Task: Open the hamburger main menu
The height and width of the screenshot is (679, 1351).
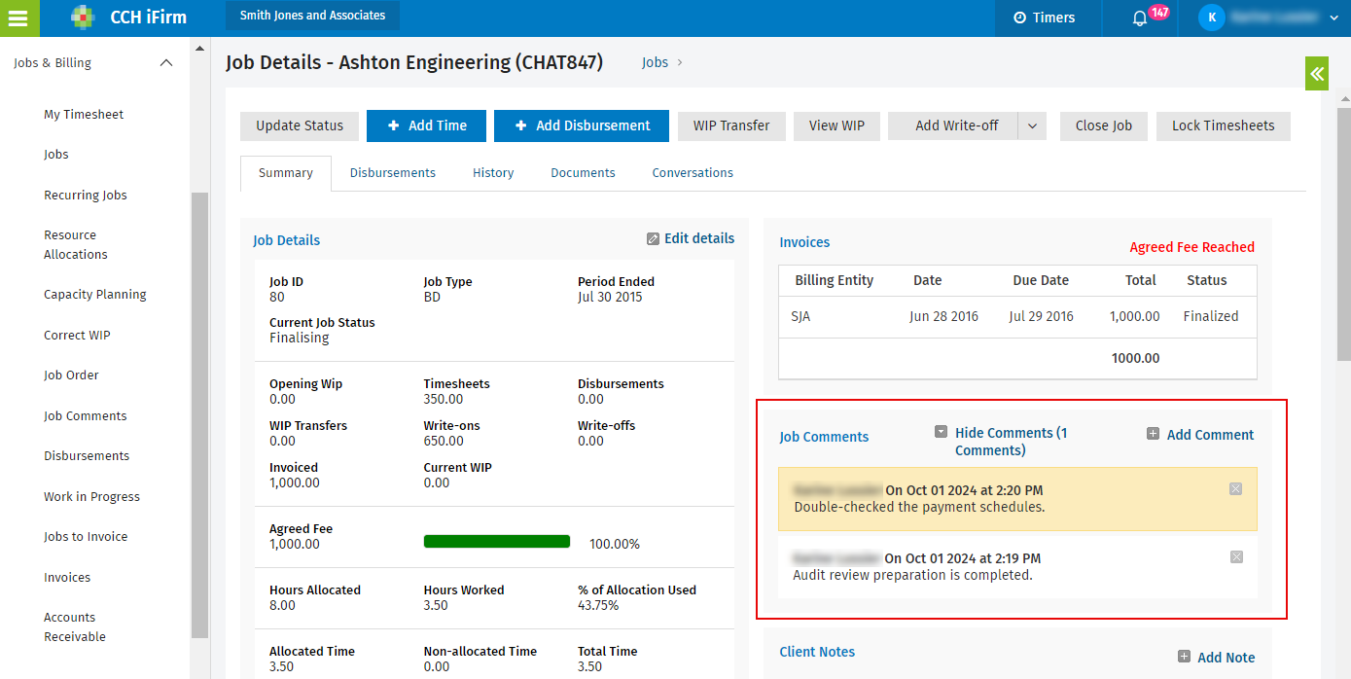Action: point(18,18)
